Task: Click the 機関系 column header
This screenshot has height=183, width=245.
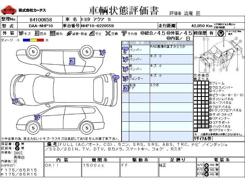Action: point(101,160)
